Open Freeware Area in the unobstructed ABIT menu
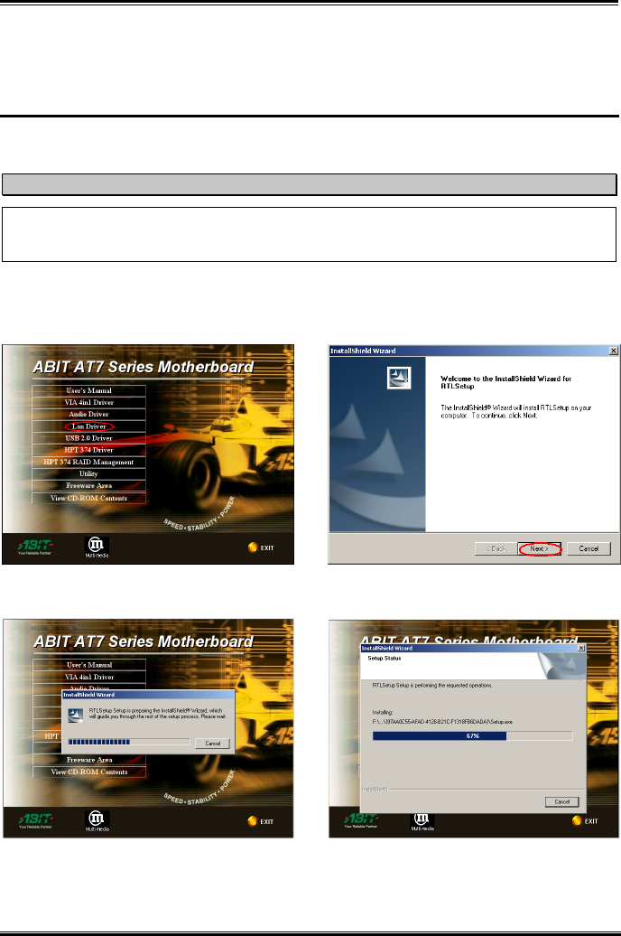The width and height of the screenshot is (621, 936). click(x=88, y=486)
